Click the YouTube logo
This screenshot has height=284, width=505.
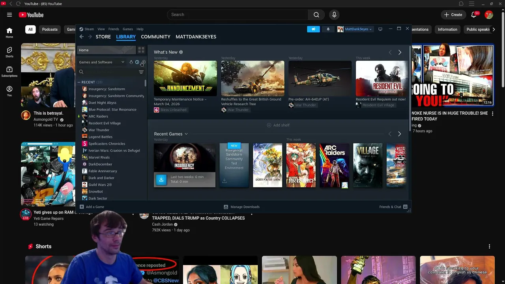pyautogui.click(x=31, y=15)
